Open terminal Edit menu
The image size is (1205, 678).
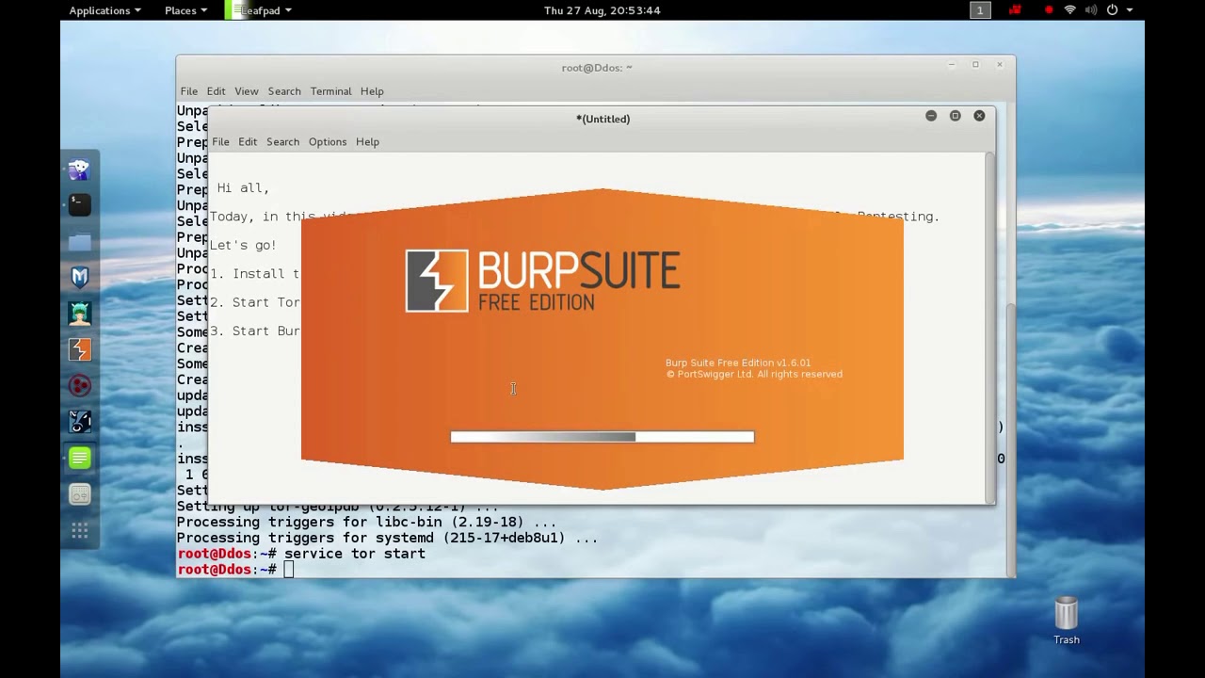tap(217, 91)
